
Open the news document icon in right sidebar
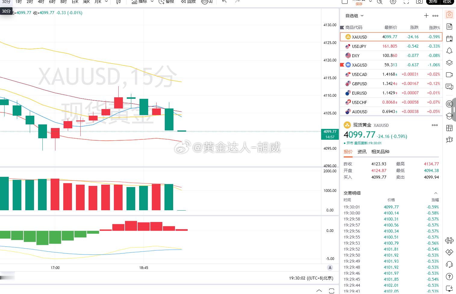pos(449,27)
